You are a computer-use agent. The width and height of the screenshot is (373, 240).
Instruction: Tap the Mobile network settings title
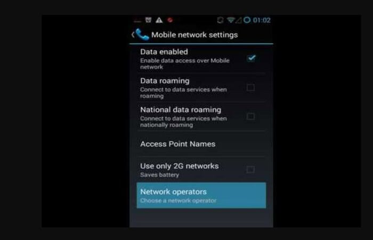point(194,35)
